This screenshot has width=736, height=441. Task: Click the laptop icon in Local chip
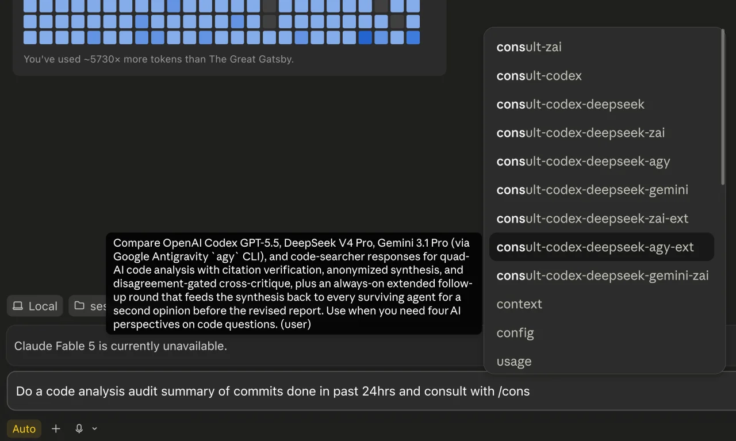click(18, 306)
